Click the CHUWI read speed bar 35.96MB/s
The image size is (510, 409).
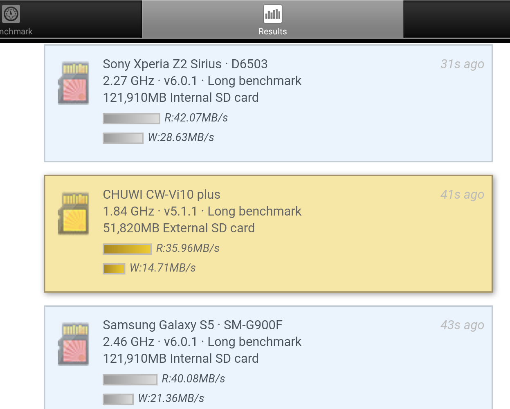(x=127, y=249)
